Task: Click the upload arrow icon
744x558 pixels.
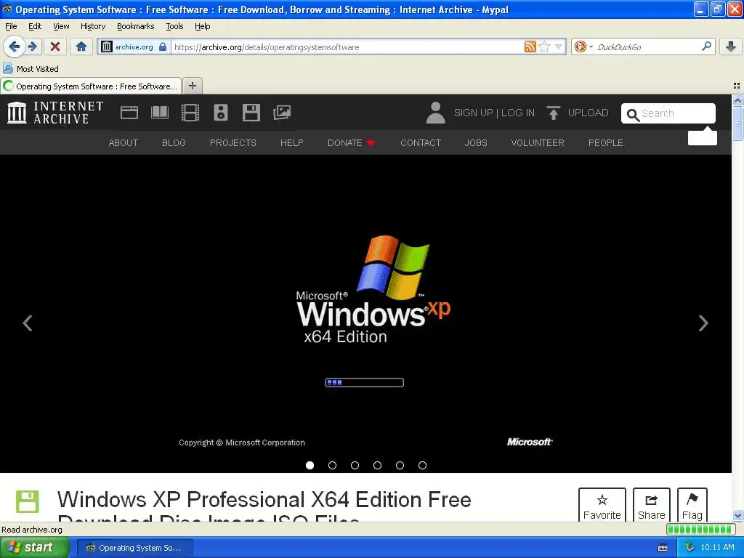Action: coord(553,113)
